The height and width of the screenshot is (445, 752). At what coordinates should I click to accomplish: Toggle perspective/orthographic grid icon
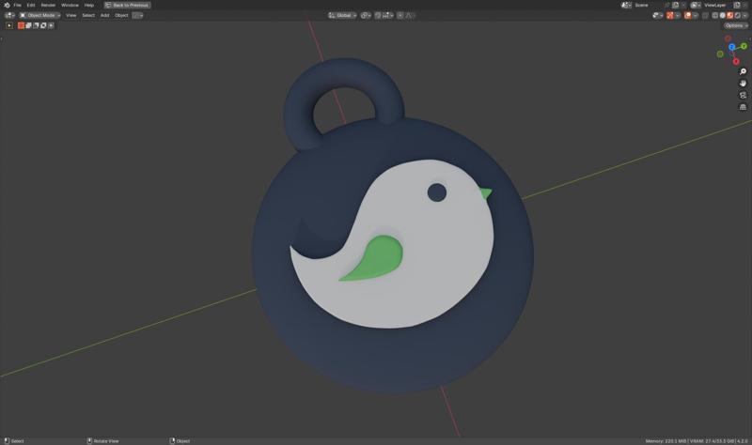[743, 107]
